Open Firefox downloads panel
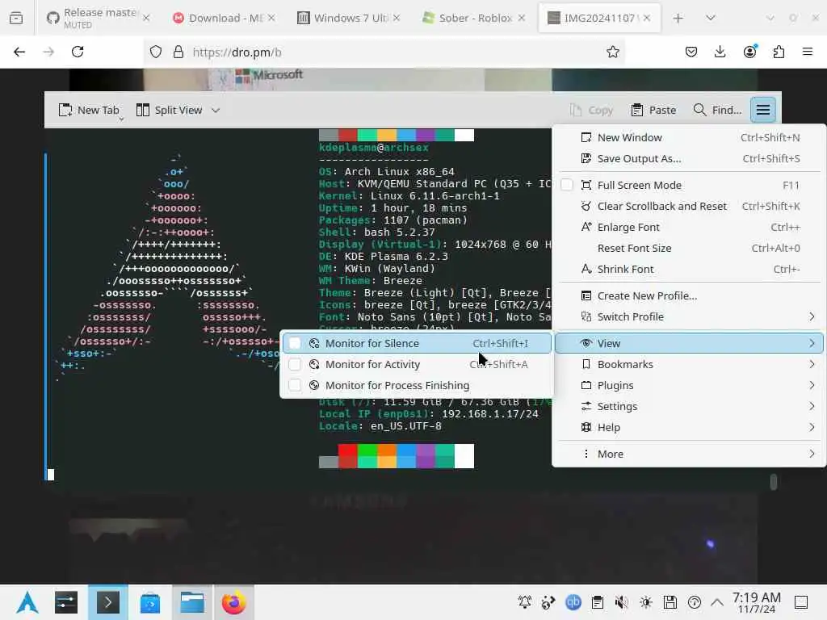Screen dimensions: 827x620 click(720, 52)
